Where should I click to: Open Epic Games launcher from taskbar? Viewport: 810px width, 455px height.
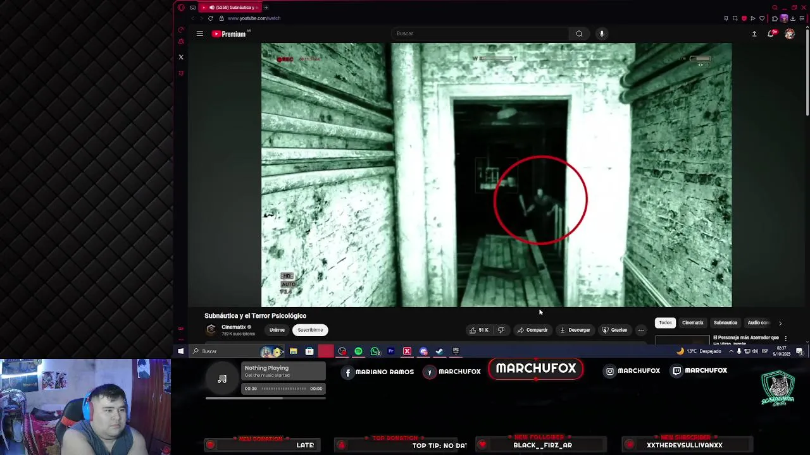456,351
